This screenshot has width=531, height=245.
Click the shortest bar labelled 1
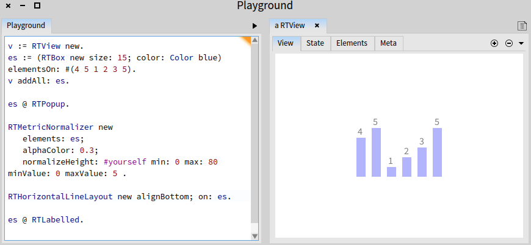tap(391, 172)
